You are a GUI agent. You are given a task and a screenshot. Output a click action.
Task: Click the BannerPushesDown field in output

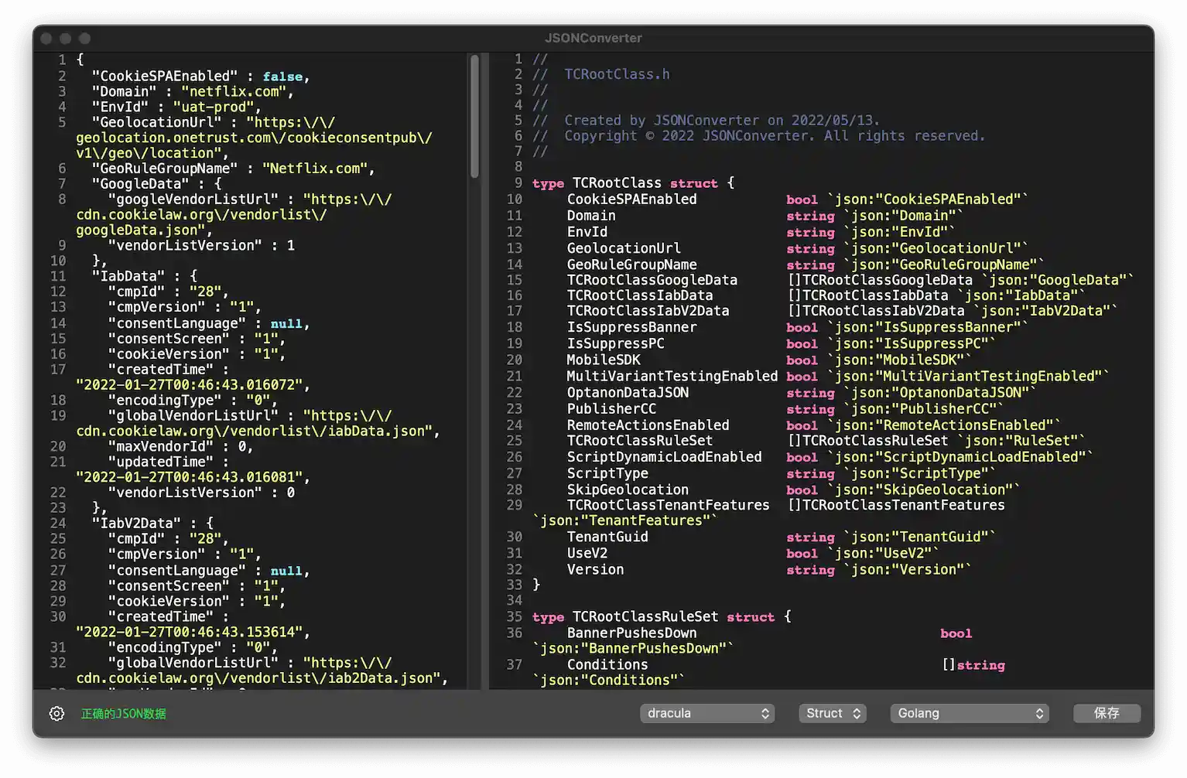click(x=631, y=633)
